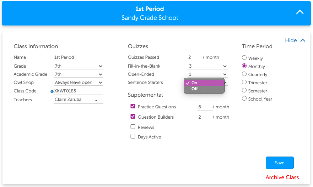Expand the Teachers dropdown

coord(78,100)
